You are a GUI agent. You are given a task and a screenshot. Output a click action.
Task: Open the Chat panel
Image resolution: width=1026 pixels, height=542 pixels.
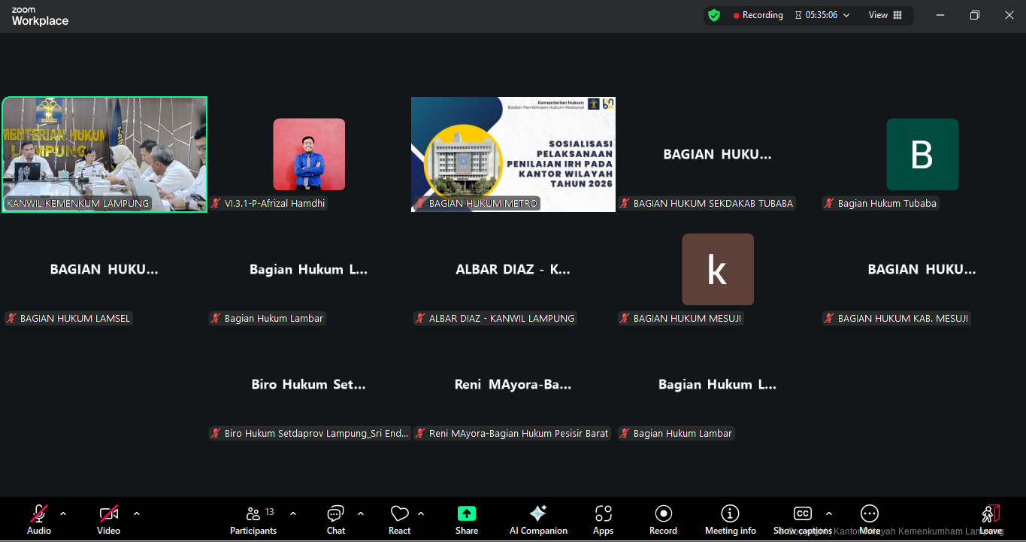click(335, 514)
